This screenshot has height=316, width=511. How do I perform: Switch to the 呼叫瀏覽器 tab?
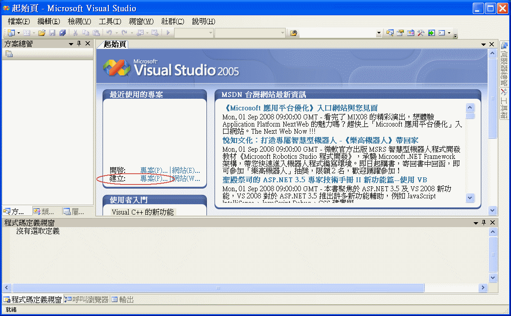point(87,299)
